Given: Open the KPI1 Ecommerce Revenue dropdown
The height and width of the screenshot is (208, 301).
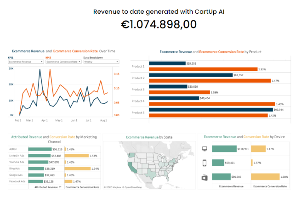Looking at the screenshot, I should [x=26, y=62].
